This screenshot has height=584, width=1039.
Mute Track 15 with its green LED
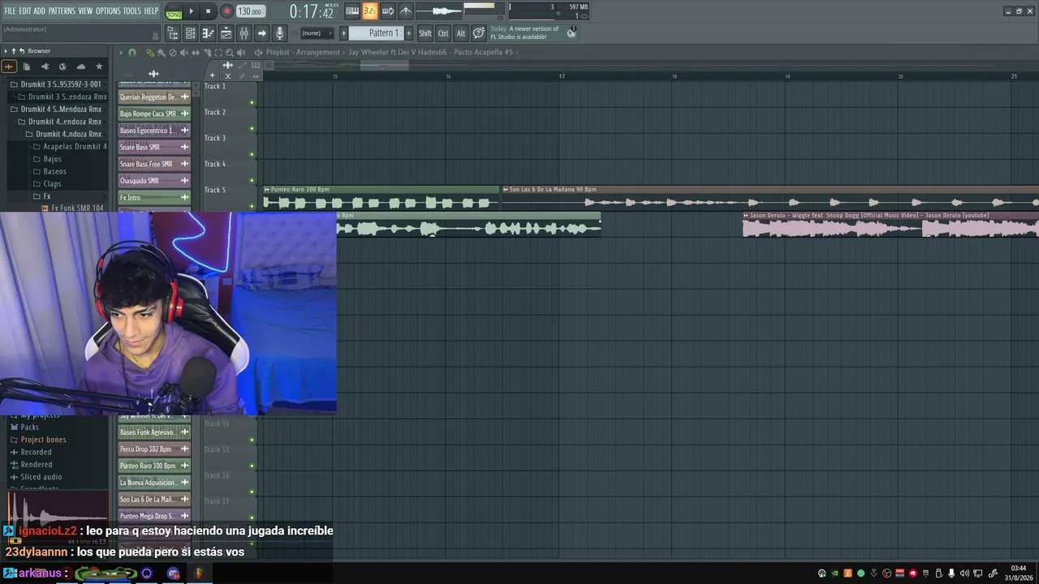[x=252, y=466]
